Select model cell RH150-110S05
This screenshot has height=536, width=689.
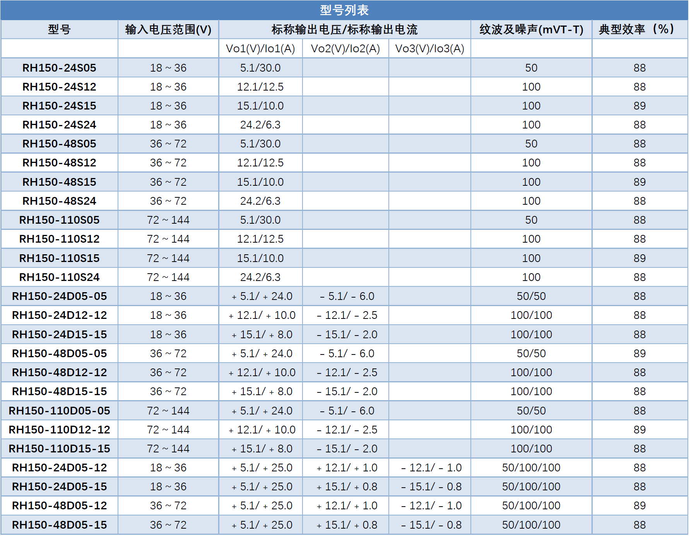coord(59,220)
